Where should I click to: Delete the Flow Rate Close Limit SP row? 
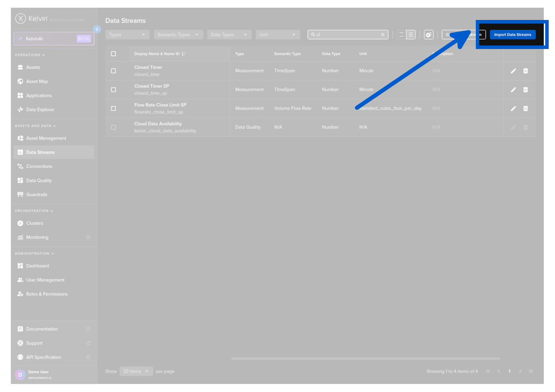coord(525,108)
